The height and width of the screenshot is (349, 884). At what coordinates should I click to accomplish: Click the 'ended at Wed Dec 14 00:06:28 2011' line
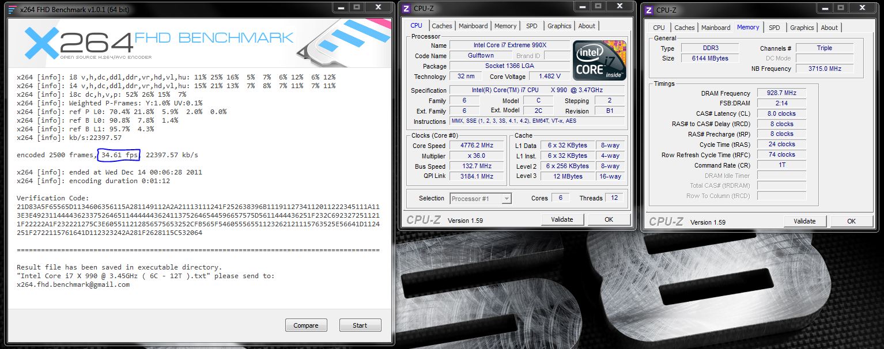(109, 172)
